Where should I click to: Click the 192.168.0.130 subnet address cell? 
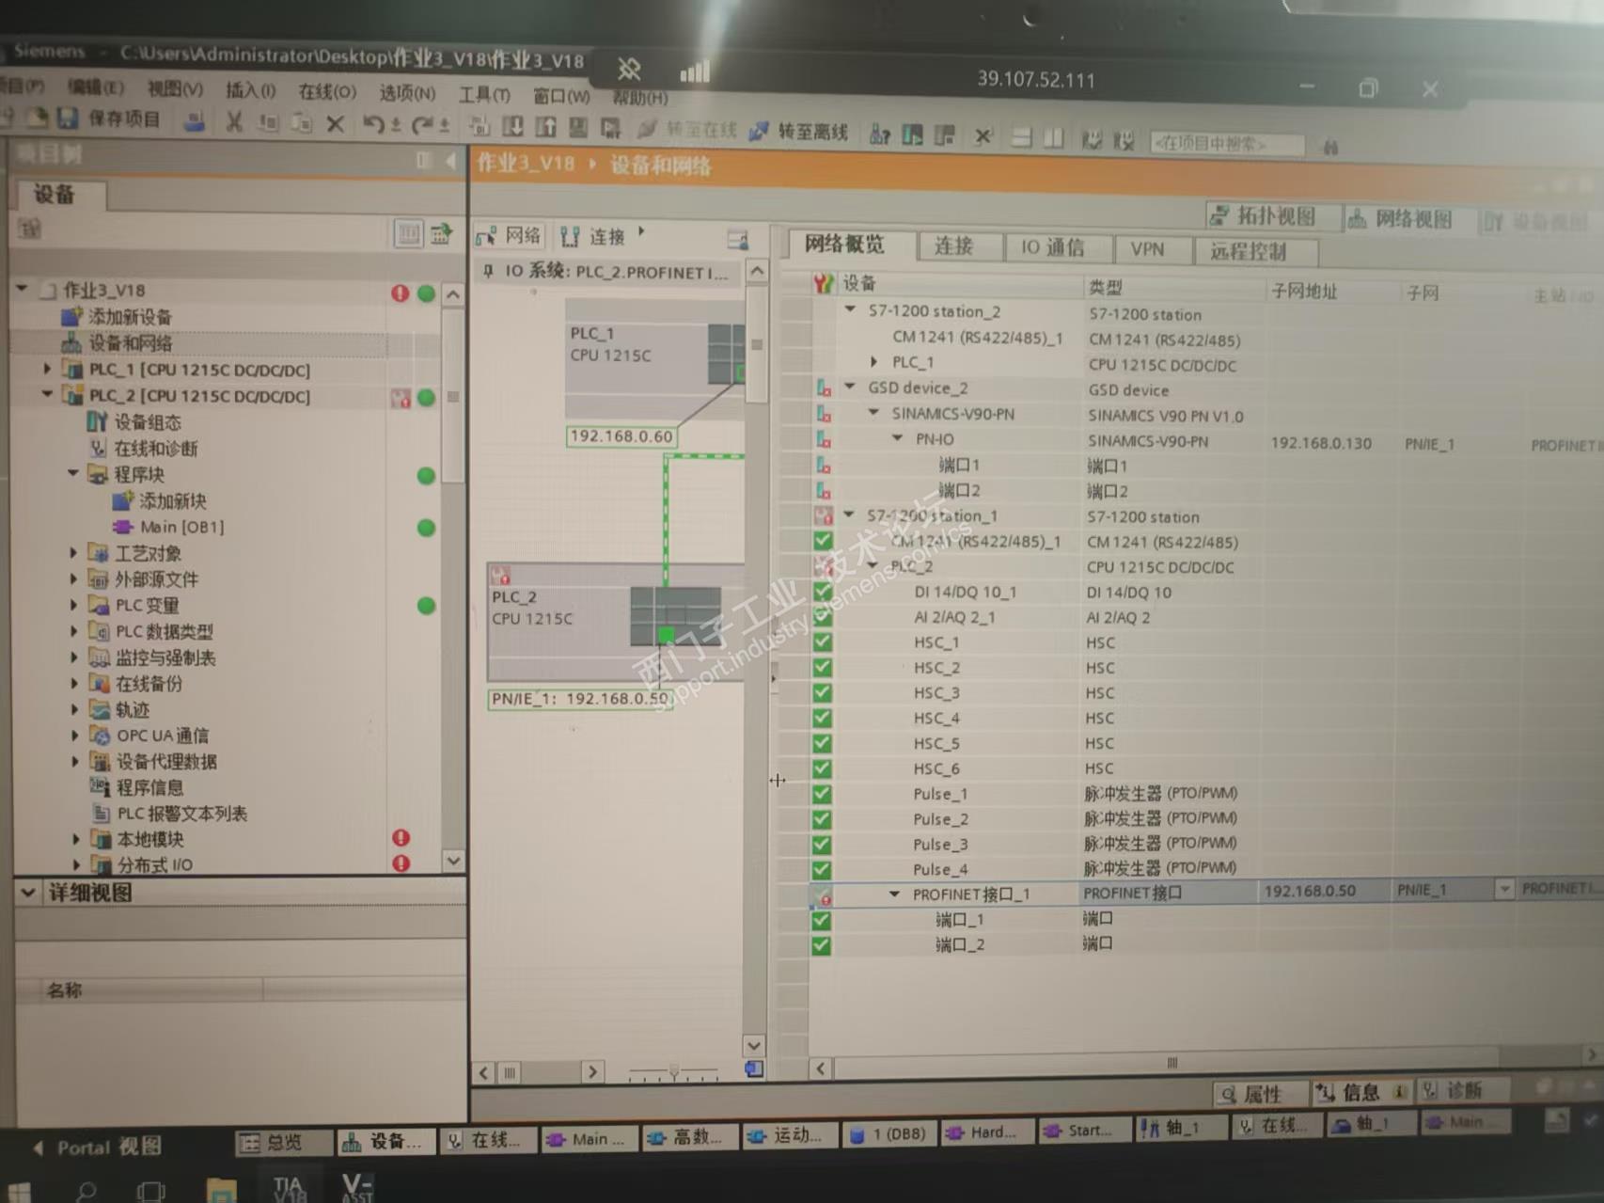[x=1321, y=443]
